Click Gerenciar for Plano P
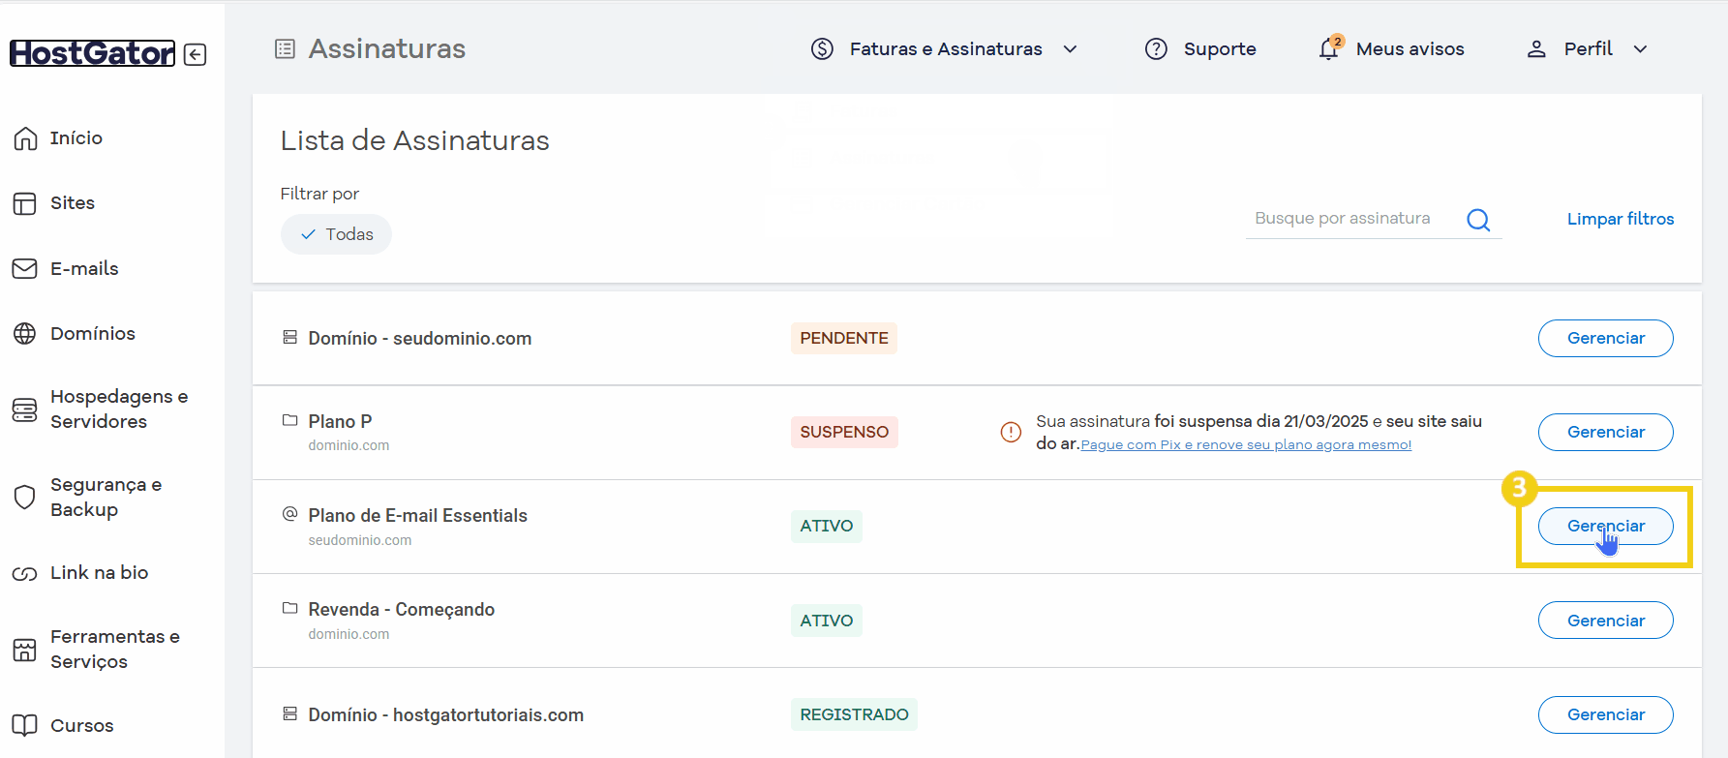Screen dimensions: 1728x758 pyautogui.click(x=1606, y=432)
